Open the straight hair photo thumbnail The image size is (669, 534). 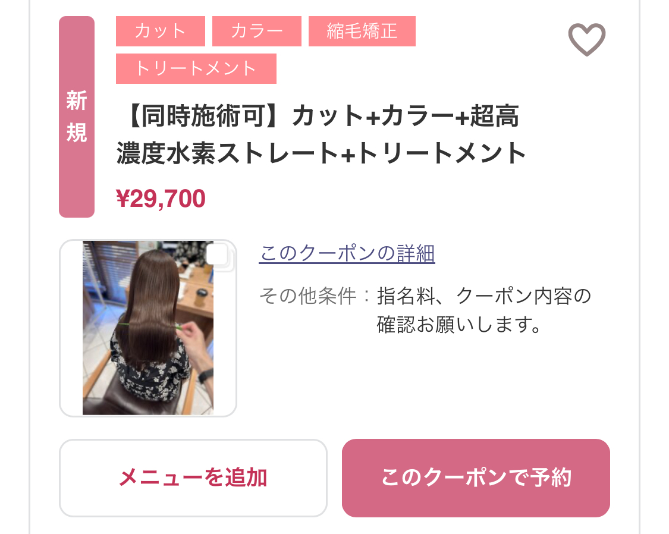[x=148, y=328]
